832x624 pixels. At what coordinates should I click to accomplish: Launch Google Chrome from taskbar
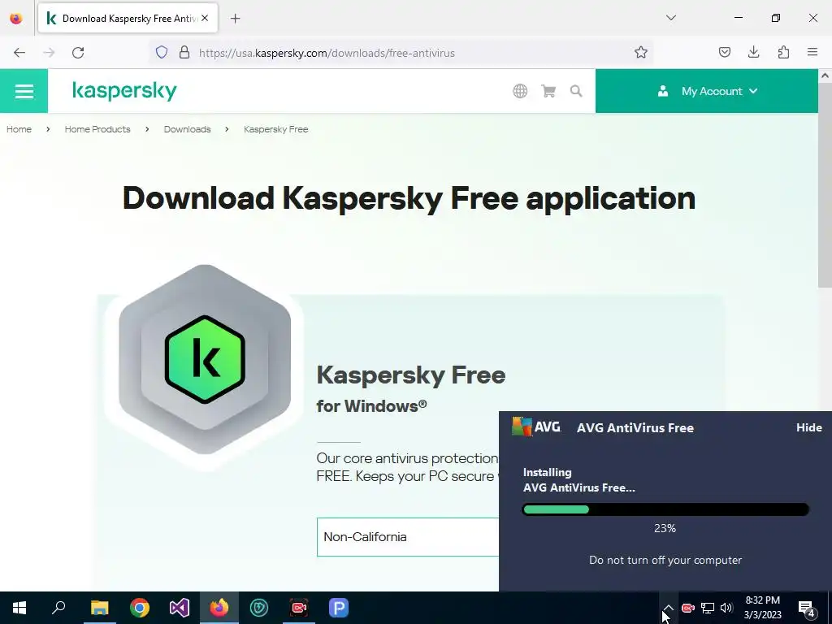(x=140, y=608)
